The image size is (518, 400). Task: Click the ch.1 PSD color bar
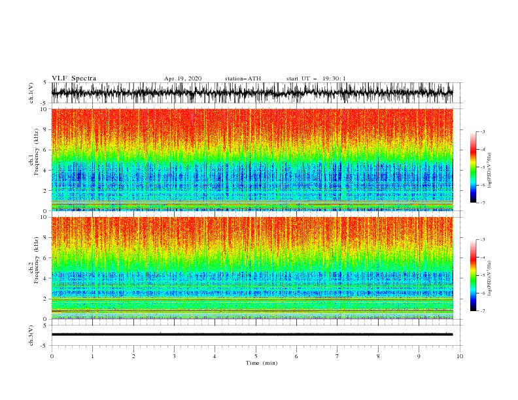tap(473, 167)
